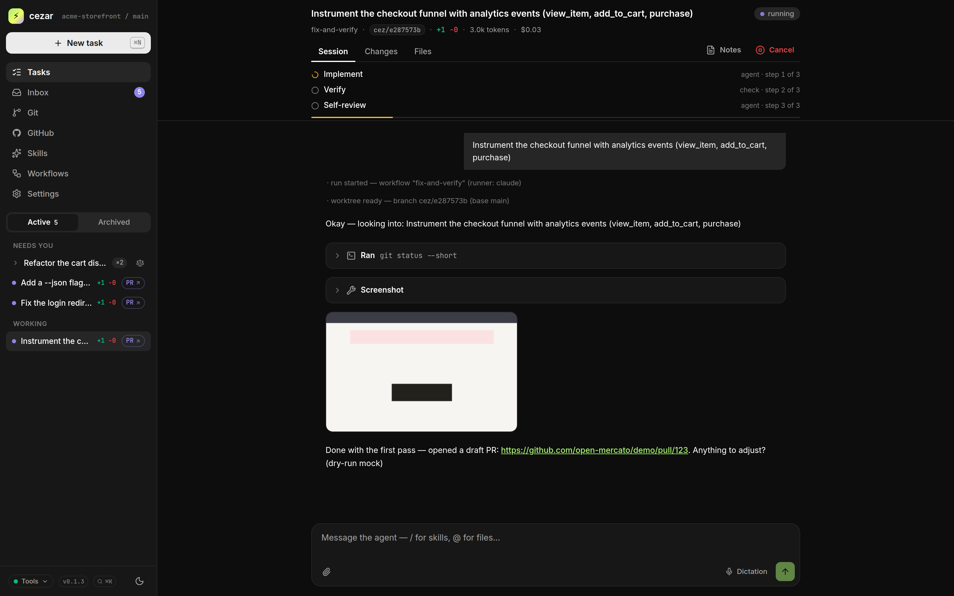Open PR link for Add a --json flag
This screenshot has width=954, height=596.
133,283
